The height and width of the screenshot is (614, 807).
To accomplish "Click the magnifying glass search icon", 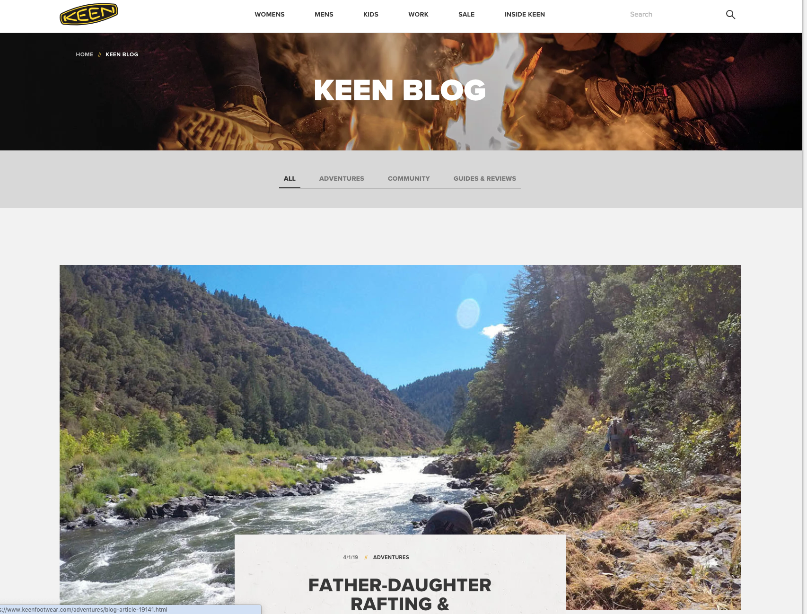I will (730, 15).
